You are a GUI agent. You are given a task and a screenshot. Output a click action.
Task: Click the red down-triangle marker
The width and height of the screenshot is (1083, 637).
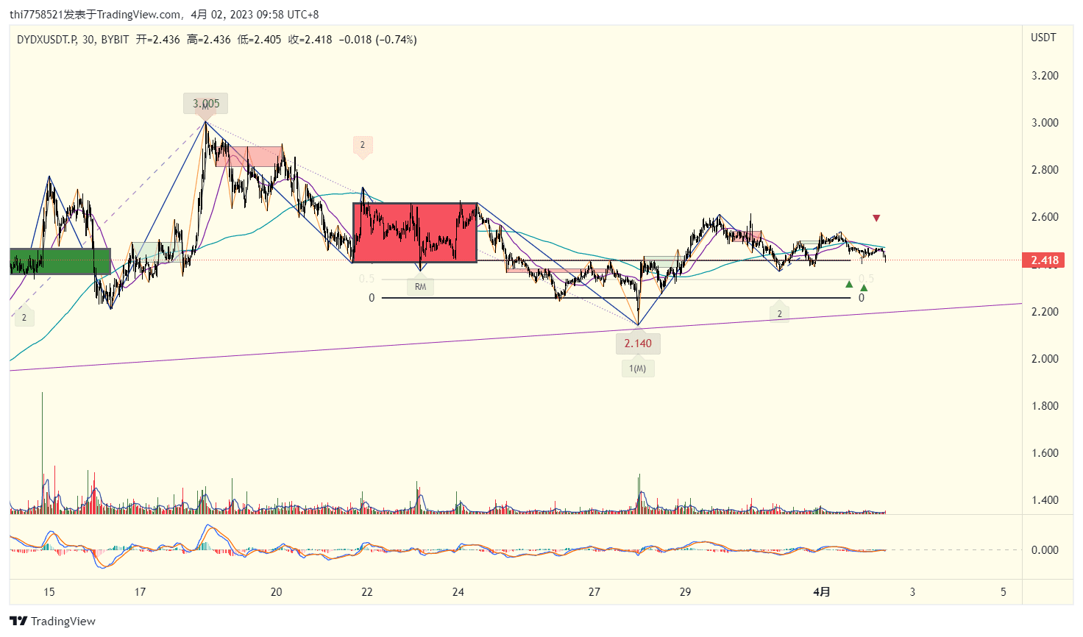click(x=876, y=218)
